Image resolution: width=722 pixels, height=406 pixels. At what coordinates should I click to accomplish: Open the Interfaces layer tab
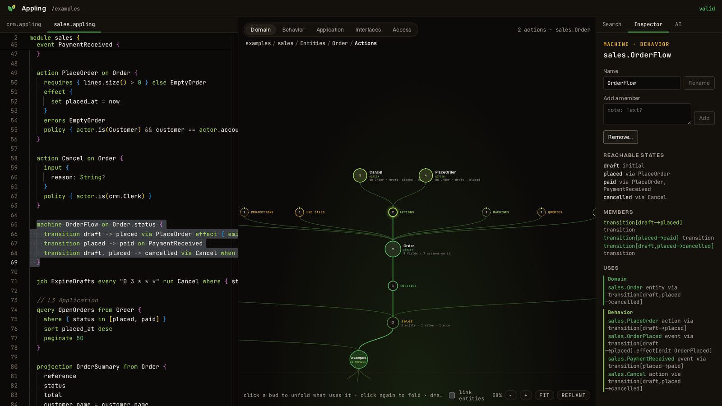pos(368,30)
